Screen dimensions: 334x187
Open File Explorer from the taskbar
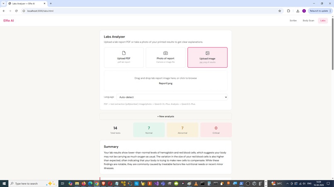pyautogui.click(x=77, y=183)
